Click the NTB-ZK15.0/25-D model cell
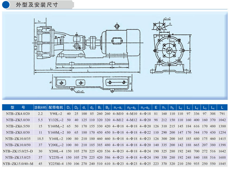Screen dimensions: 230x169 tap(18, 151)
